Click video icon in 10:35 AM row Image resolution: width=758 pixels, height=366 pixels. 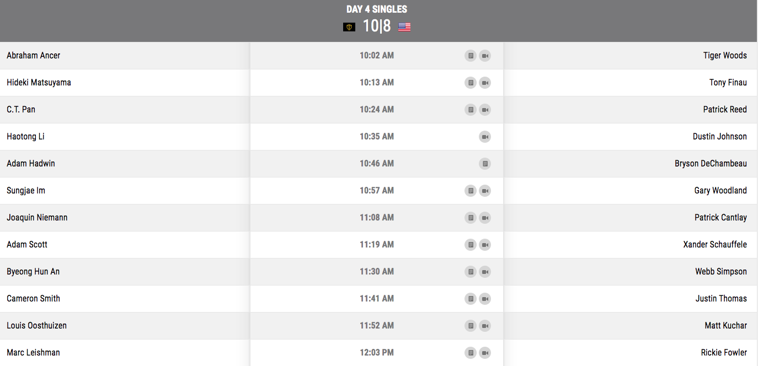pos(485,137)
